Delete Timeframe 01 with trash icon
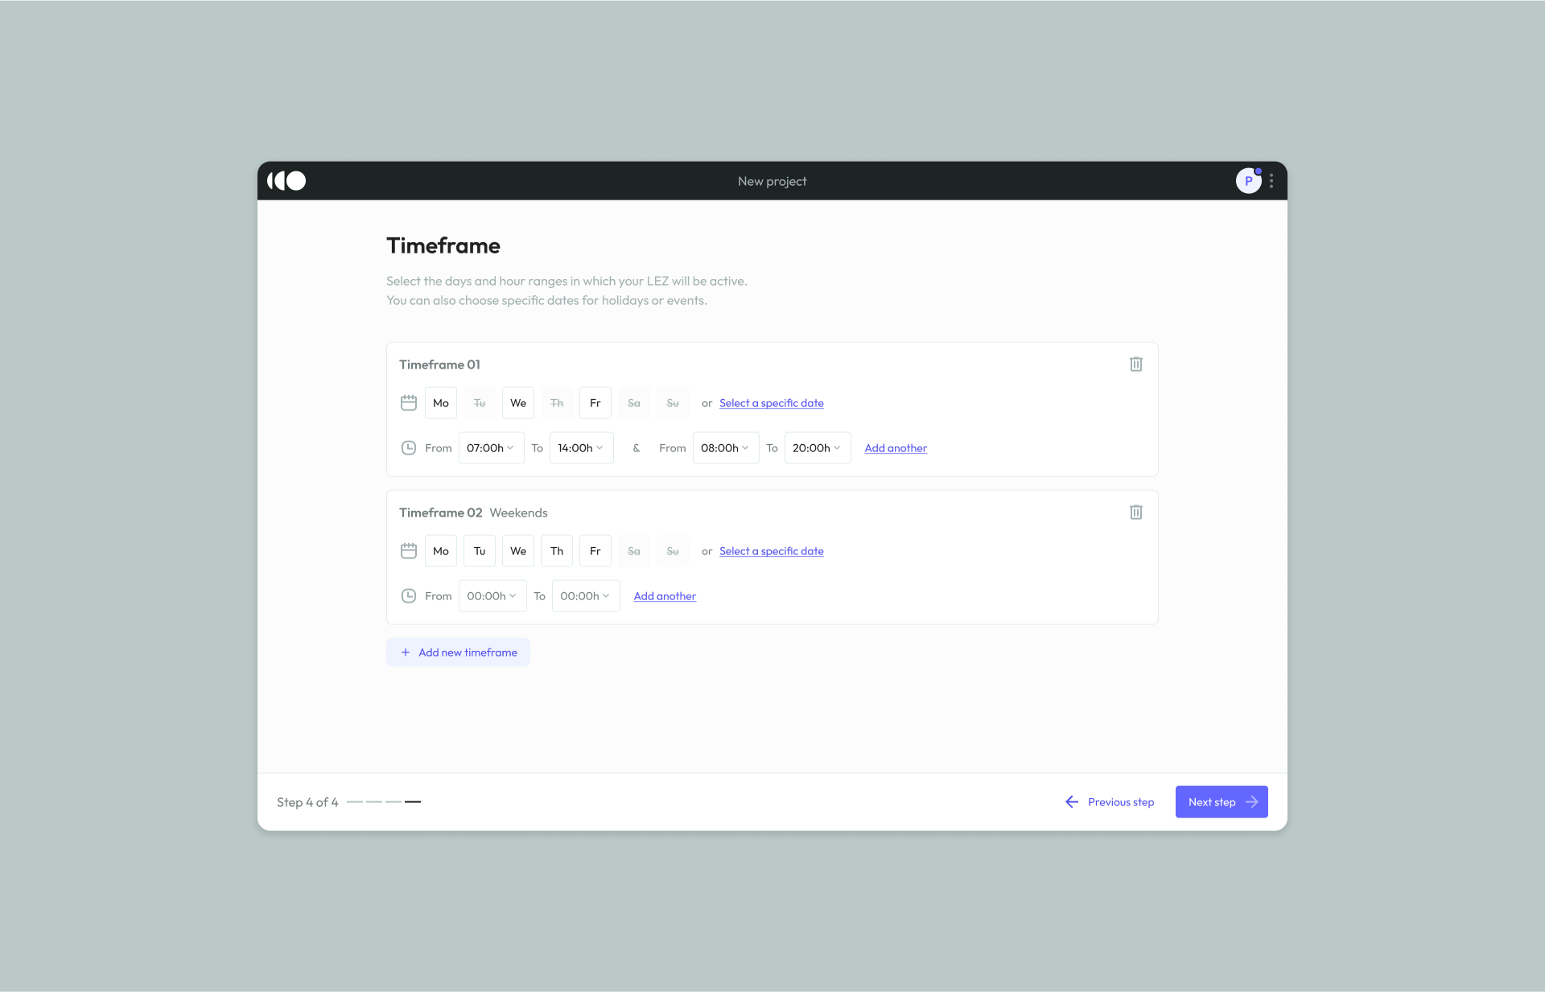The width and height of the screenshot is (1545, 992). click(1135, 364)
